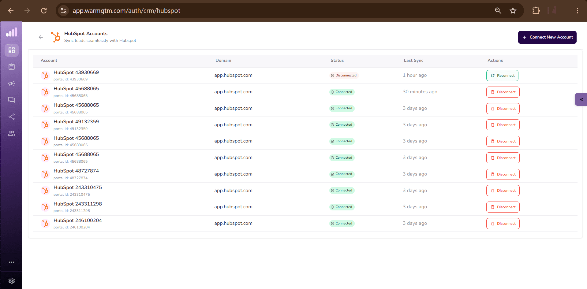Click the Disconnected status badge
This screenshot has width=587, height=289.
pyautogui.click(x=344, y=76)
